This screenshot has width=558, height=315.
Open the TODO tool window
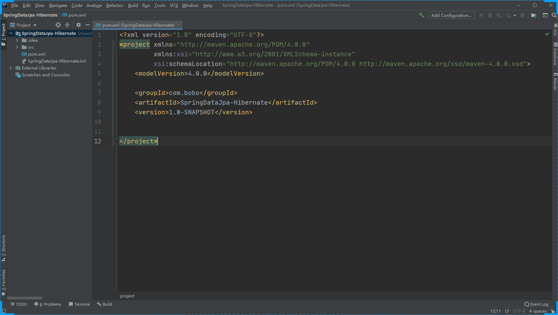(19, 304)
